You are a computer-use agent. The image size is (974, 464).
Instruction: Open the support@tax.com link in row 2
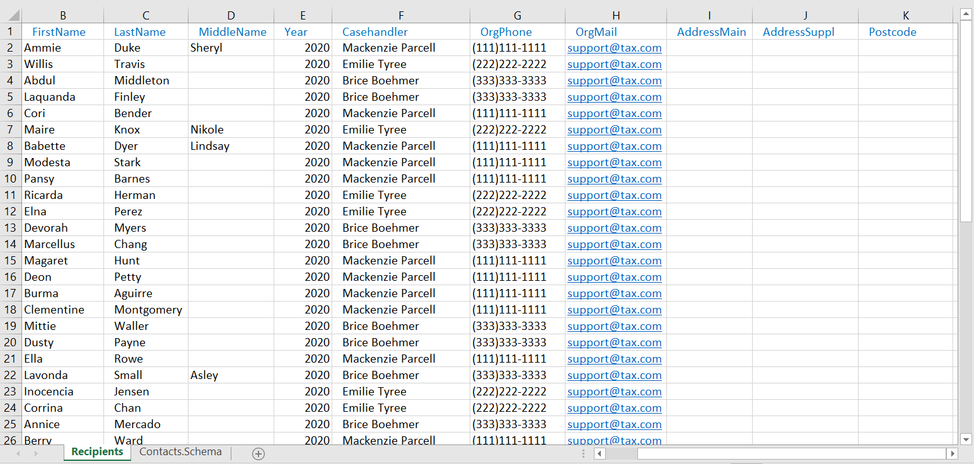614,48
